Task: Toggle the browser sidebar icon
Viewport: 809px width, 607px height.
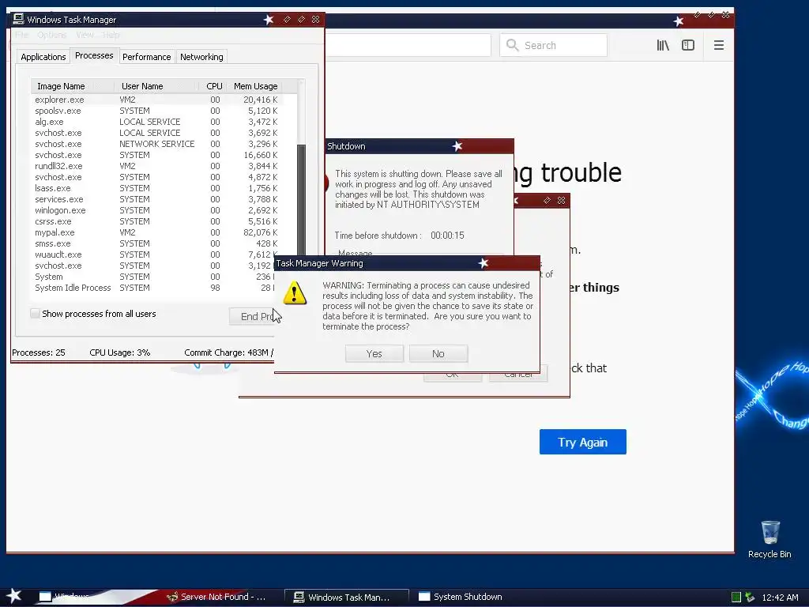Action: 688,45
